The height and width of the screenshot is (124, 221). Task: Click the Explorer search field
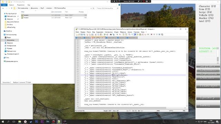(107, 8)
